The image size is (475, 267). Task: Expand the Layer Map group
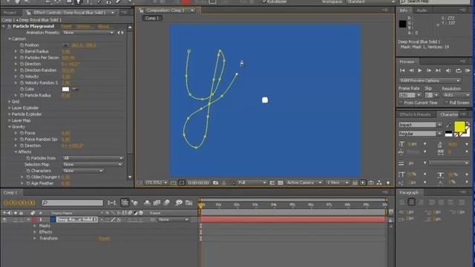[10, 120]
